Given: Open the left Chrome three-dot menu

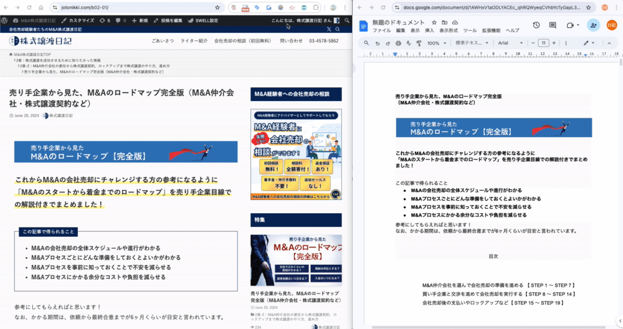Looking at the screenshot, I should [x=345, y=7].
